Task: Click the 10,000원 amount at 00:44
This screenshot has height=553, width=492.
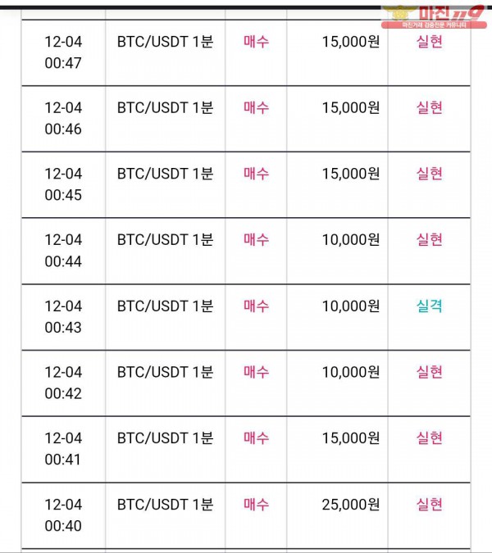Action: pos(351,240)
